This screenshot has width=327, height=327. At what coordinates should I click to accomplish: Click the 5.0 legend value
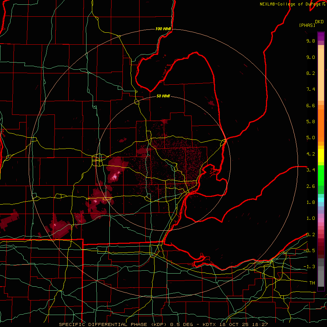pyautogui.click(x=311, y=138)
